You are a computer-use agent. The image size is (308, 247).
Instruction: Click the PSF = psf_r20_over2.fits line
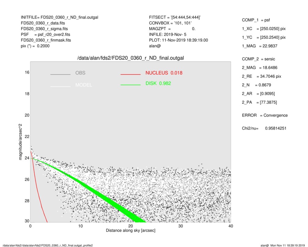pyautogui.click(x=45, y=35)
